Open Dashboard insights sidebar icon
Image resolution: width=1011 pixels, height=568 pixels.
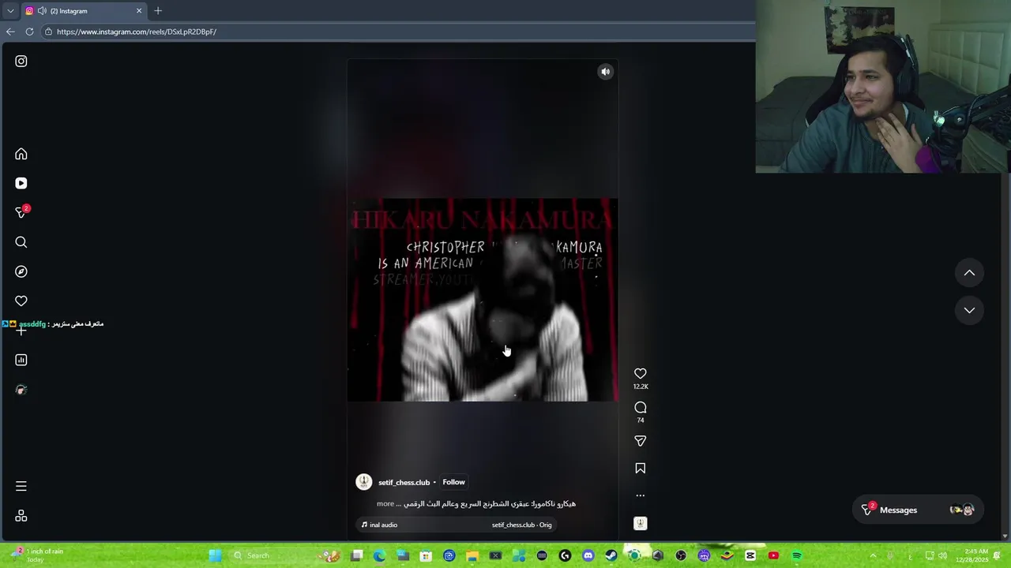21,360
